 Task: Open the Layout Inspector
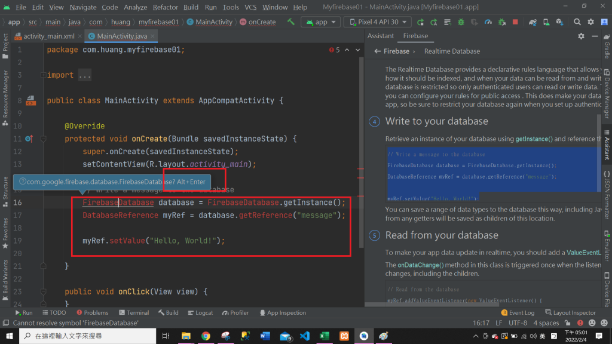pos(570,313)
